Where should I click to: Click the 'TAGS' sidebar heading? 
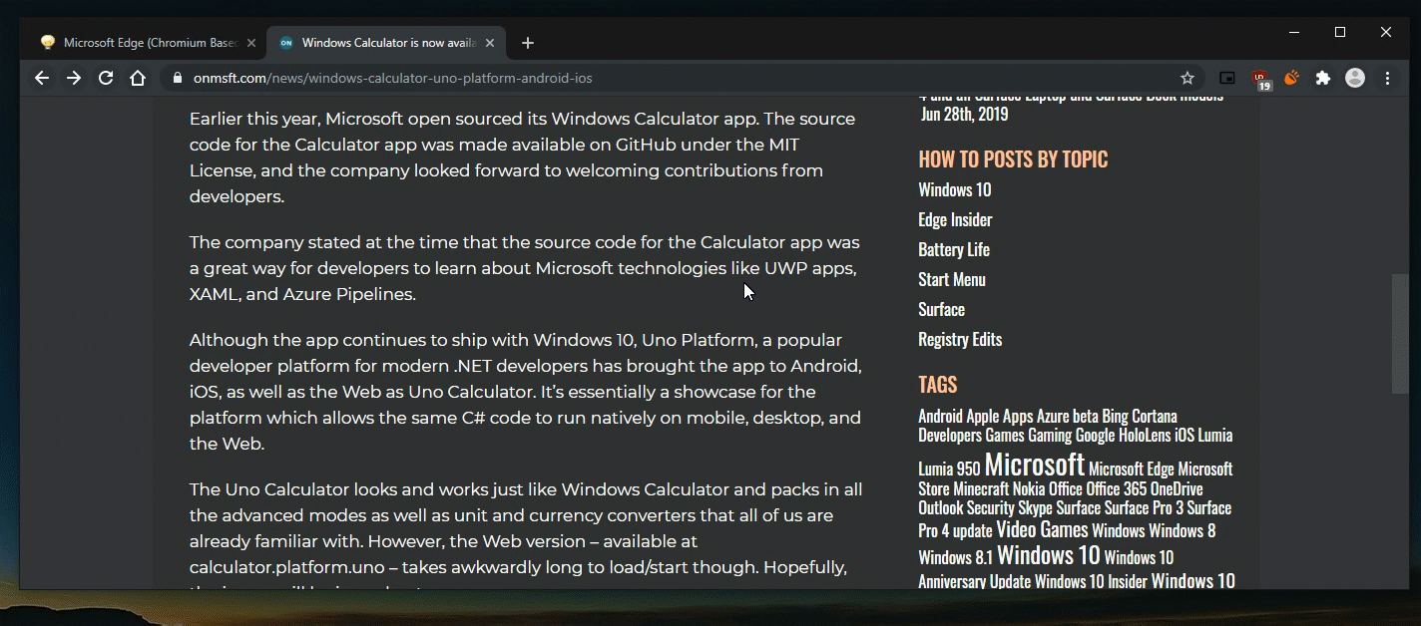click(x=938, y=385)
